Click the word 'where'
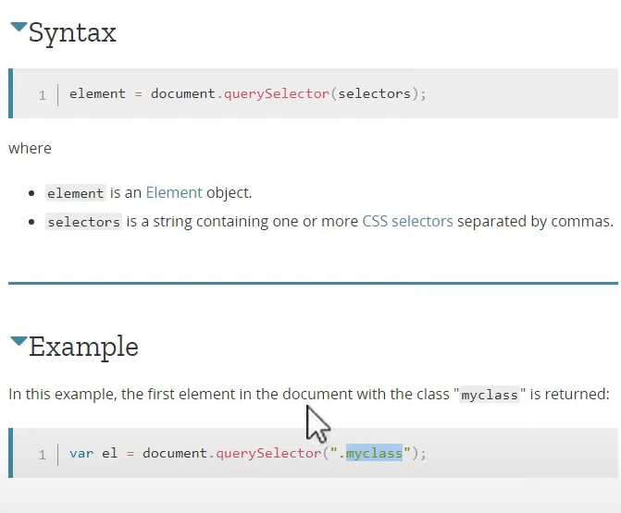 (30, 148)
